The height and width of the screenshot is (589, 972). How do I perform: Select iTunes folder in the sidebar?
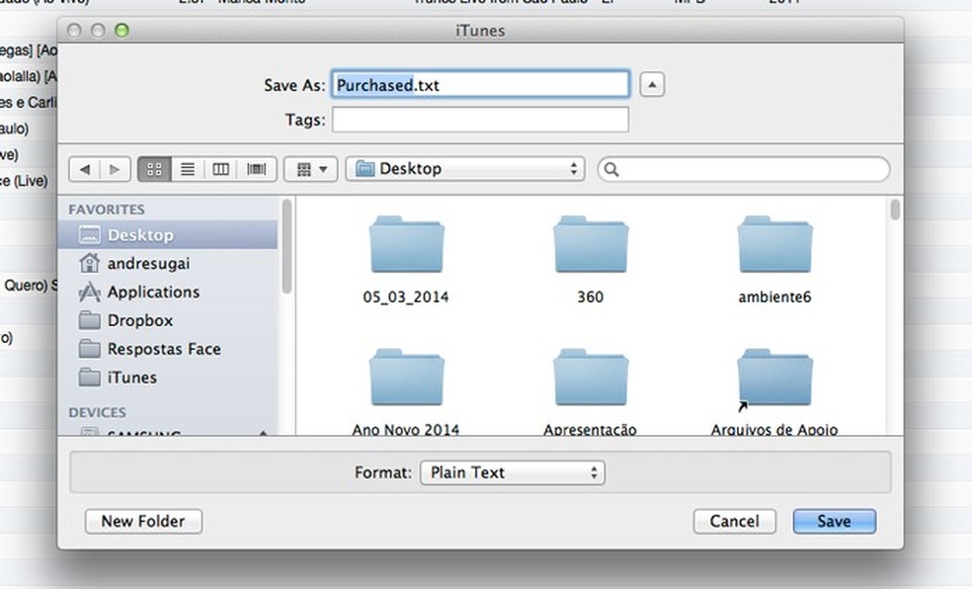167,378
